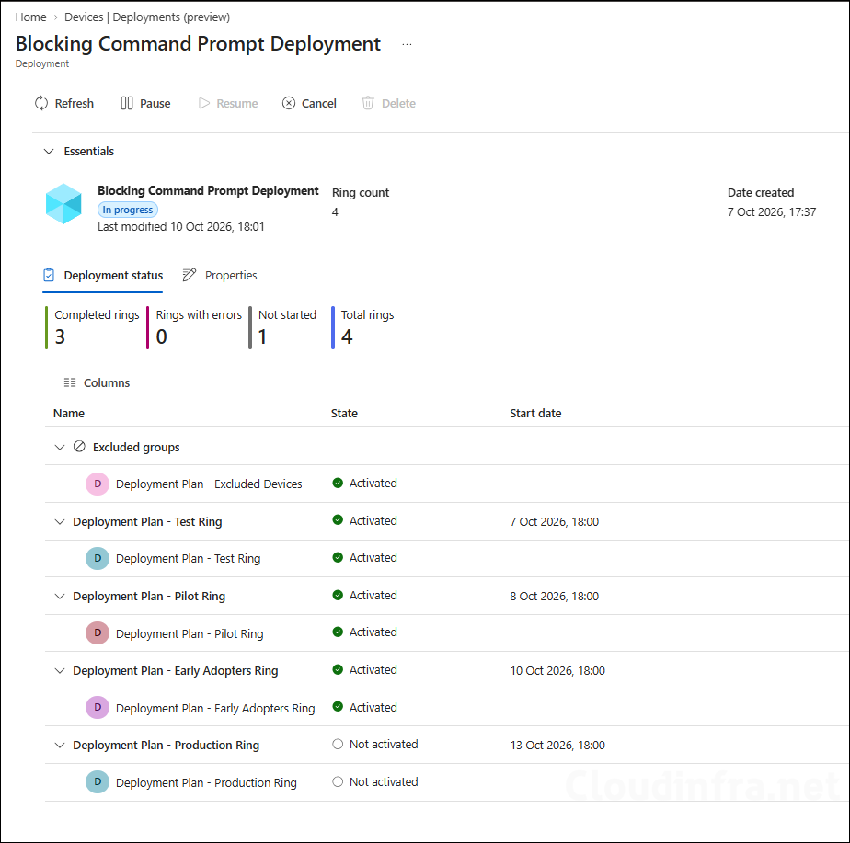Click the date created 7 Oct 2026, 17:37
This screenshot has width=850, height=843.
pyautogui.click(x=772, y=211)
